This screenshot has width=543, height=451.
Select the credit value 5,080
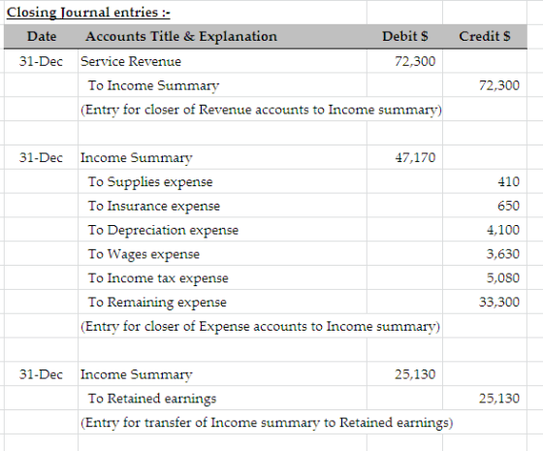pos(503,278)
